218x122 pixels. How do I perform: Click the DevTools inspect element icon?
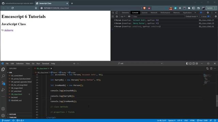click(113, 13)
